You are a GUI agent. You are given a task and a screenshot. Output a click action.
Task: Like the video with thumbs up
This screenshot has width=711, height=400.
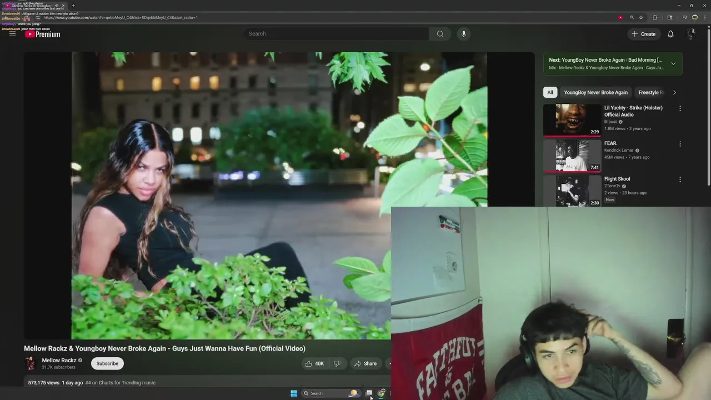click(x=314, y=363)
